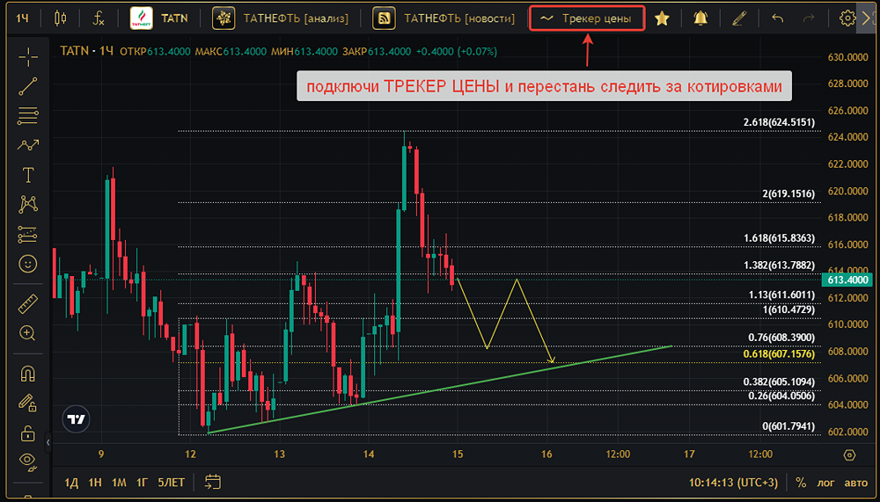
Task: Open the Fibonacci retracement tools
Action: 27,115
